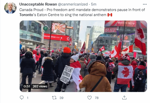Click the 5m timestamp

pos(94,4)
